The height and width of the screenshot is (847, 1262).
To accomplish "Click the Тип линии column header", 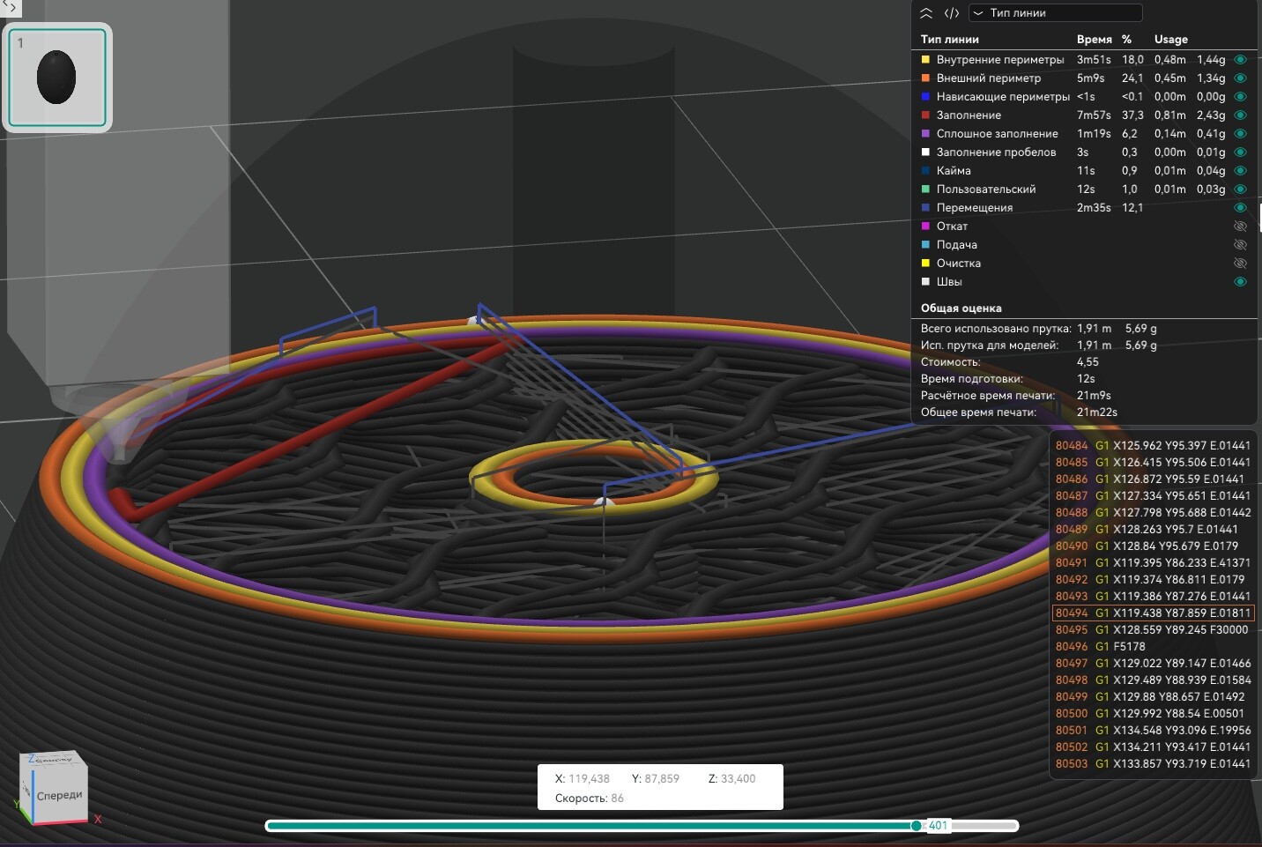I will click(950, 40).
